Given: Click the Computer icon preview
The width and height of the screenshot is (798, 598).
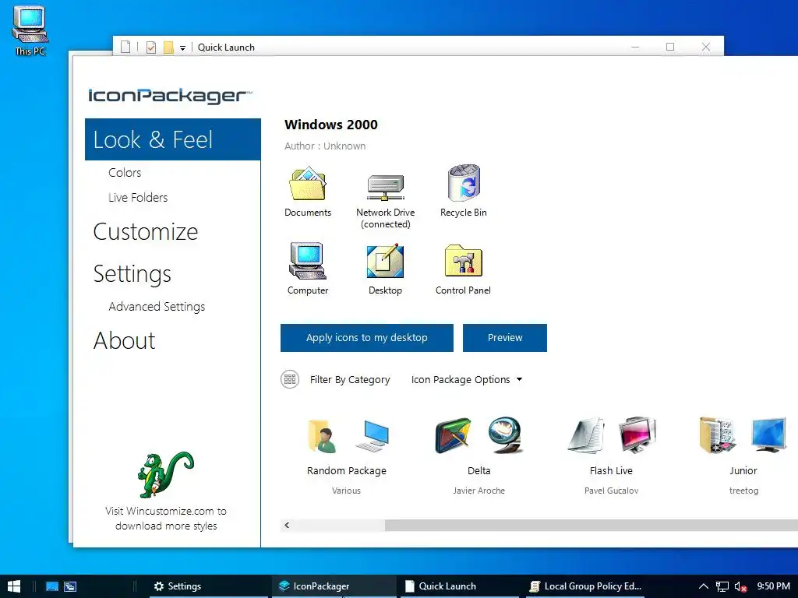Looking at the screenshot, I should [x=307, y=261].
